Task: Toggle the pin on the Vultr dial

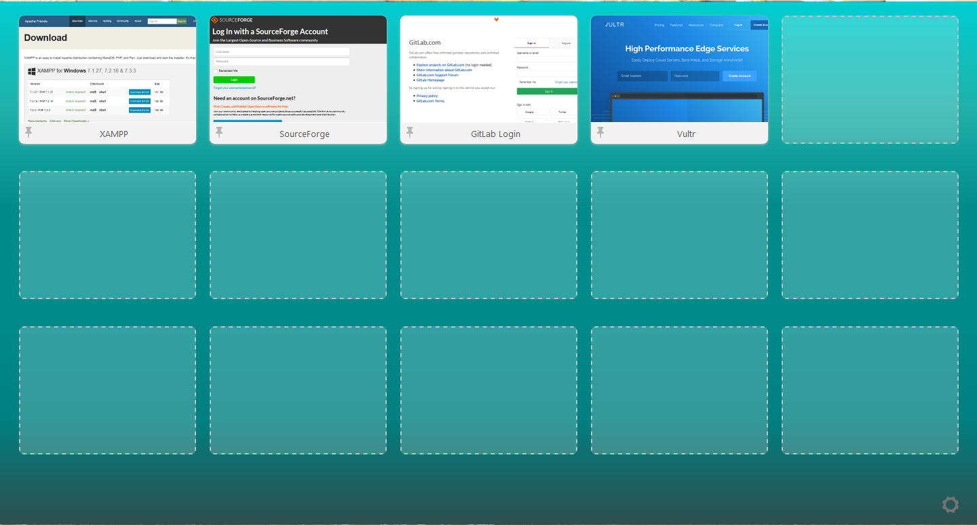Action: pos(600,132)
